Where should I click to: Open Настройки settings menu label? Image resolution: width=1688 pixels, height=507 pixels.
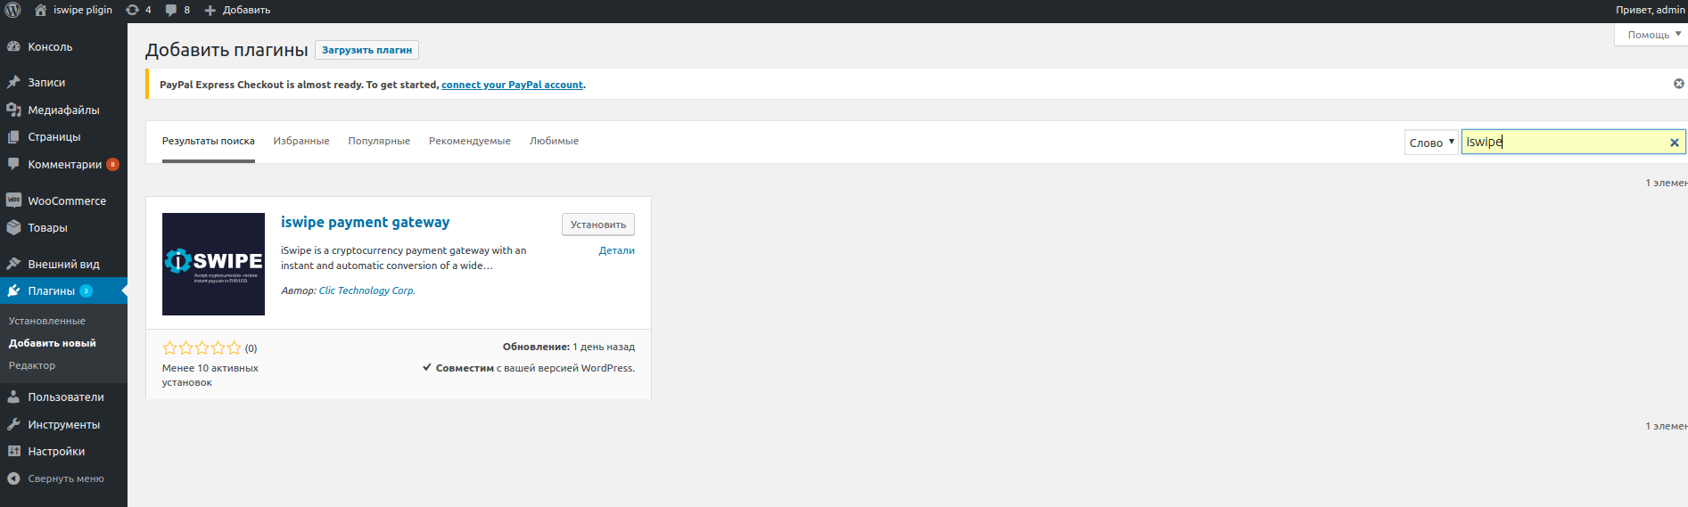56,451
